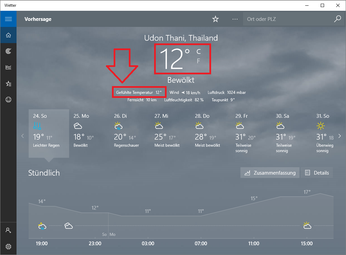346x255 pixels.
Task: Expand forecast days using right chevron
Action: tap(340, 136)
